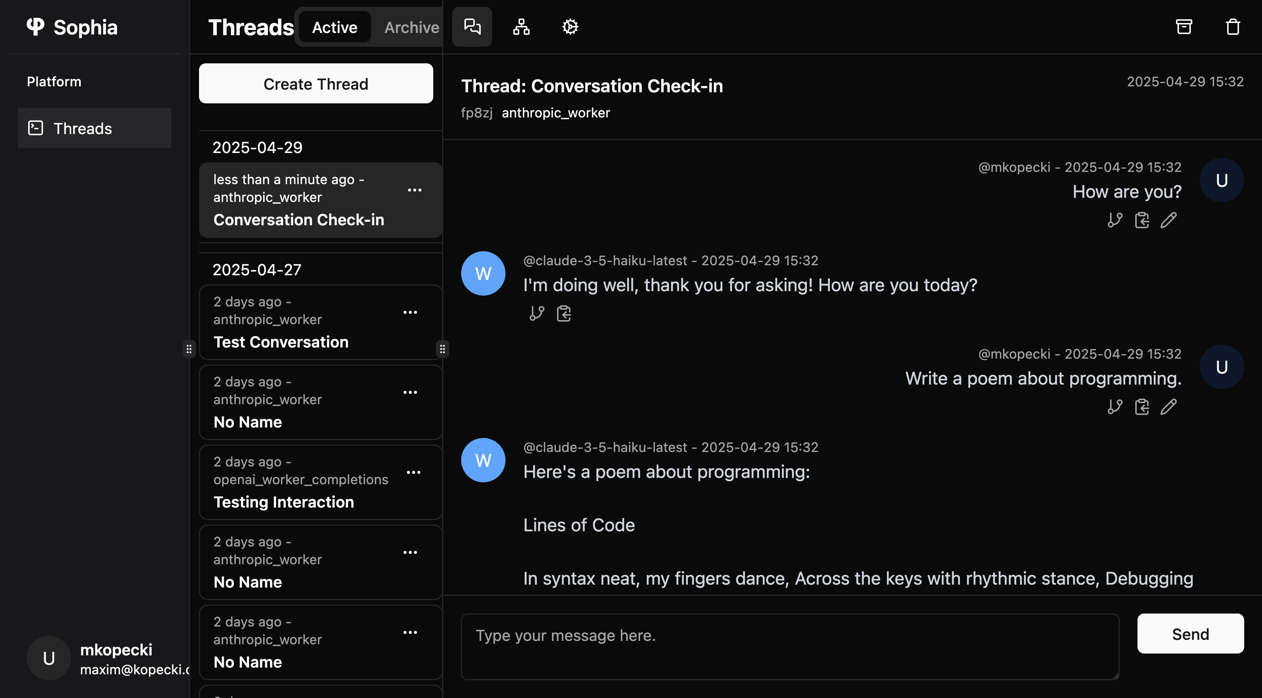Copy the "I'm doing well" reply

[563, 313]
